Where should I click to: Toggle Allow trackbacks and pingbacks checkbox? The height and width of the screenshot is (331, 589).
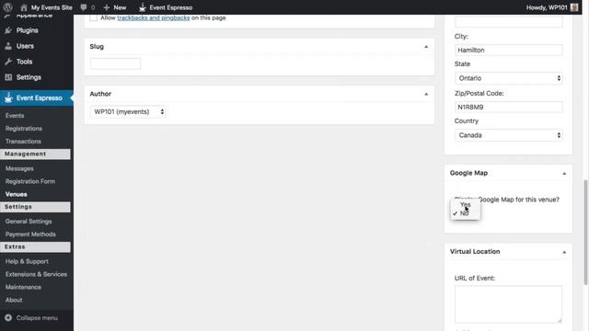point(93,17)
